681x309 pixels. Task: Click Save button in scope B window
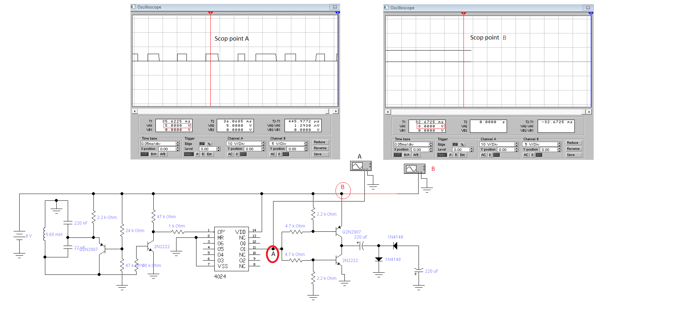[x=574, y=155]
